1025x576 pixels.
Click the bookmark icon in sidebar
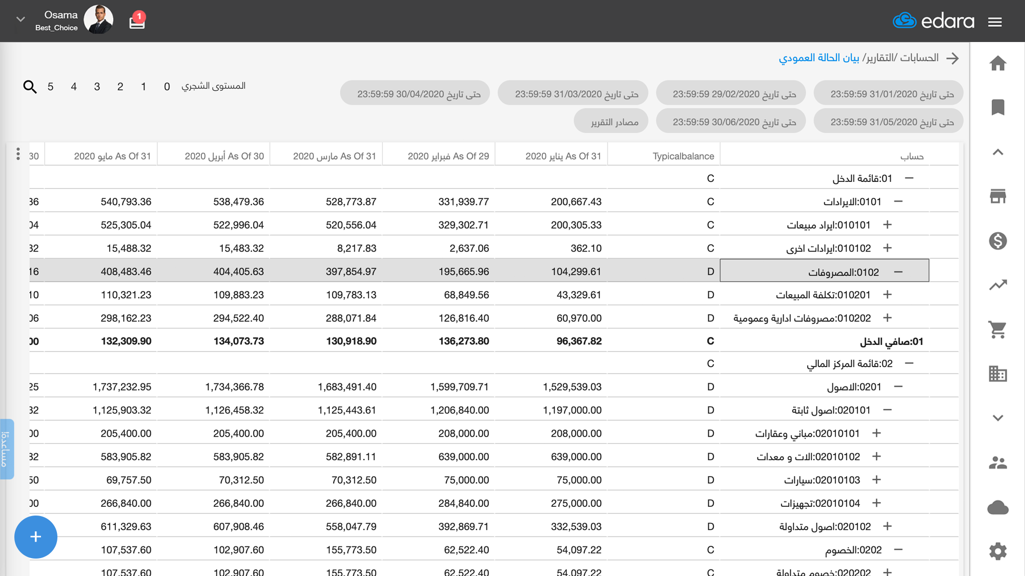tap(997, 108)
